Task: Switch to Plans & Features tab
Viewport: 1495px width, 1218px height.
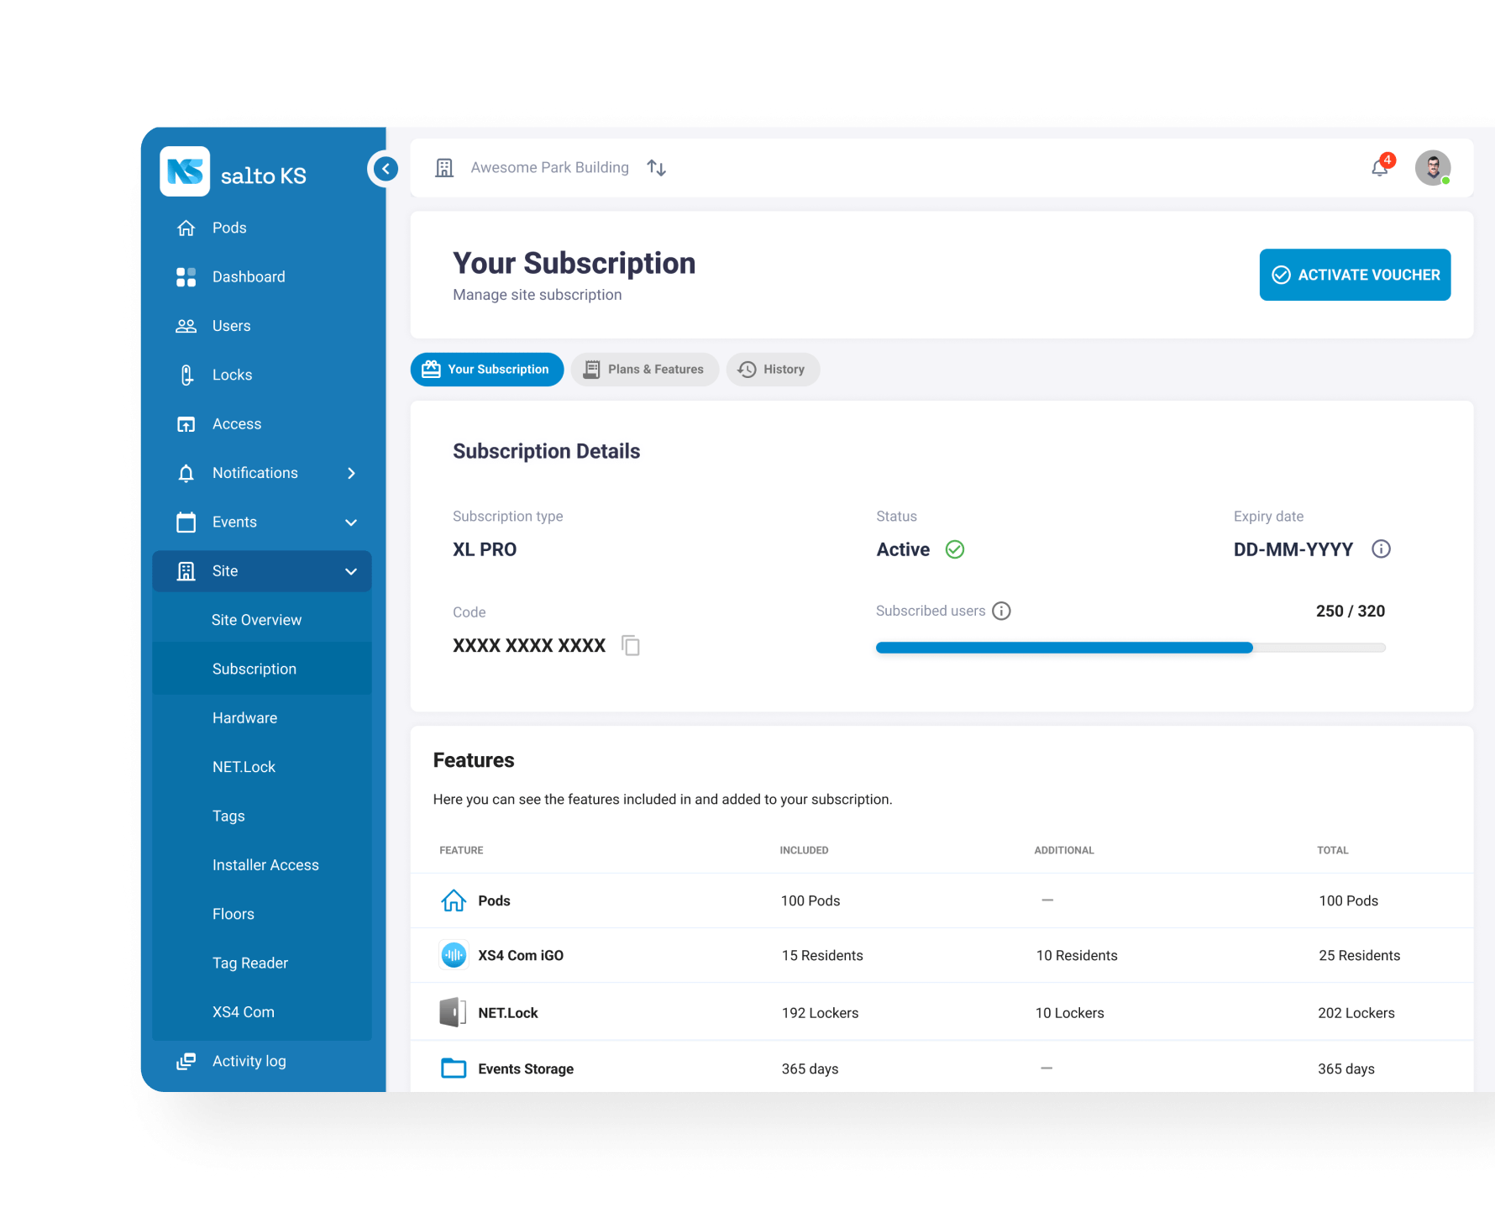Action: (644, 370)
